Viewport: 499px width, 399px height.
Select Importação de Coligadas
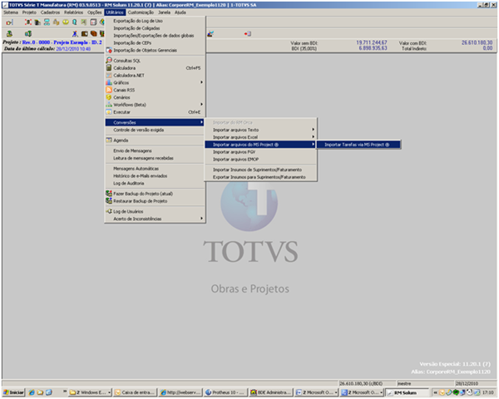pos(155,28)
